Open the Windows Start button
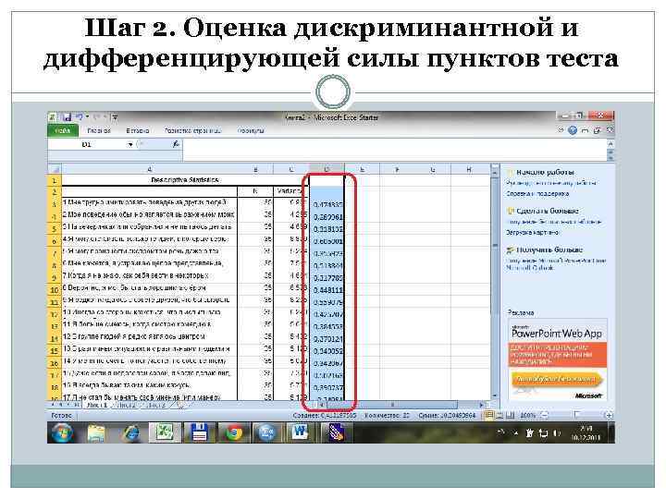 [x=63, y=433]
